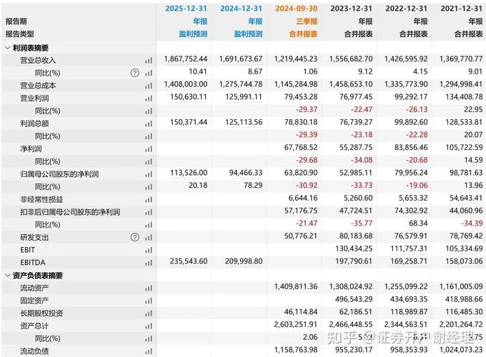Open chart icon for 资产总计 row
Image resolution: width=486 pixels, height=357 pixels.
click(149, 326)
